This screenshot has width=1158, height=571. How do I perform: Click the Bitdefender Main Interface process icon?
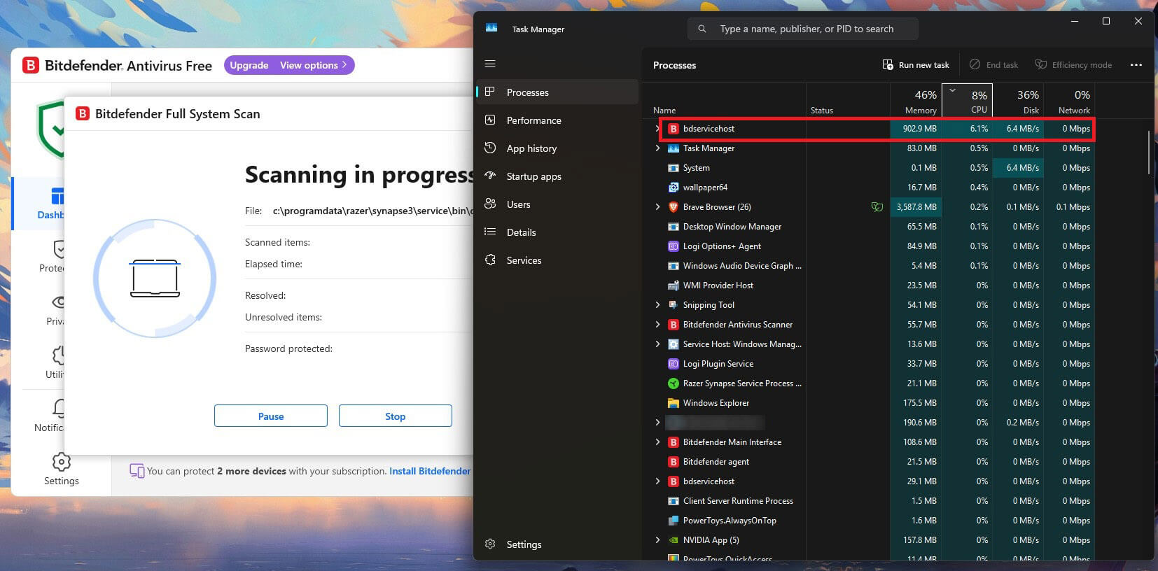(673, 442)
